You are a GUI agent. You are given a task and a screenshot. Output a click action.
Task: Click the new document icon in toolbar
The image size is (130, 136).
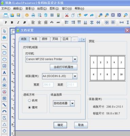coord(5,15)
